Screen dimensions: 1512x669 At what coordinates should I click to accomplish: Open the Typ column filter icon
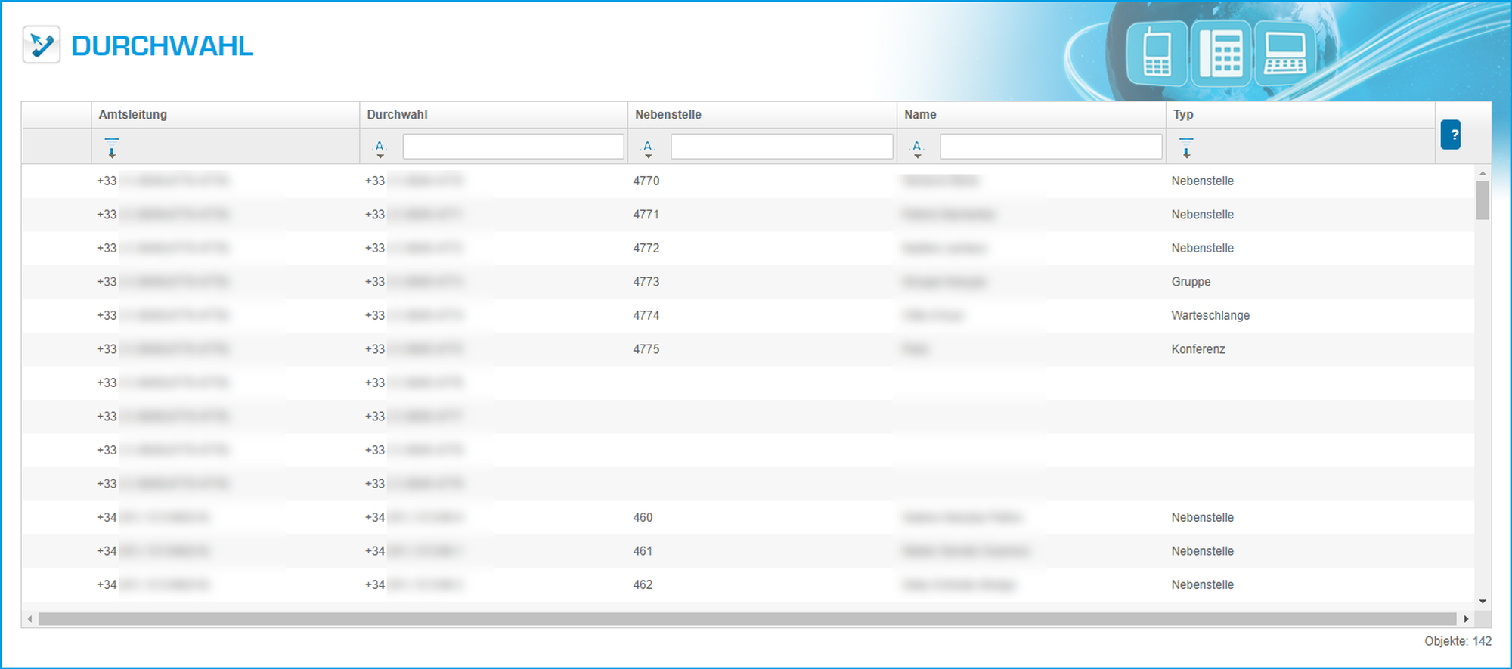[x=1186, y=147]
